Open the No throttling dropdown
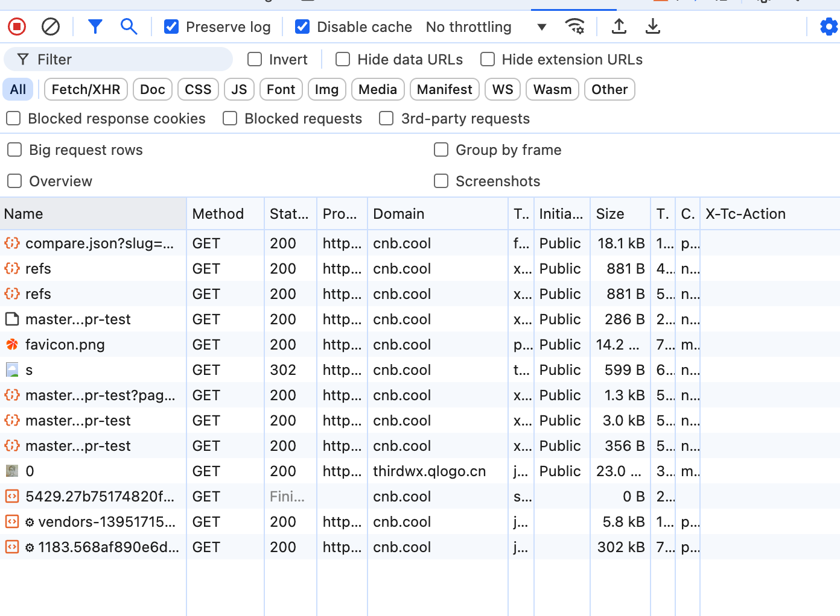Image resolution: width=840 pixels, height=616 pixels. [486, 27]
